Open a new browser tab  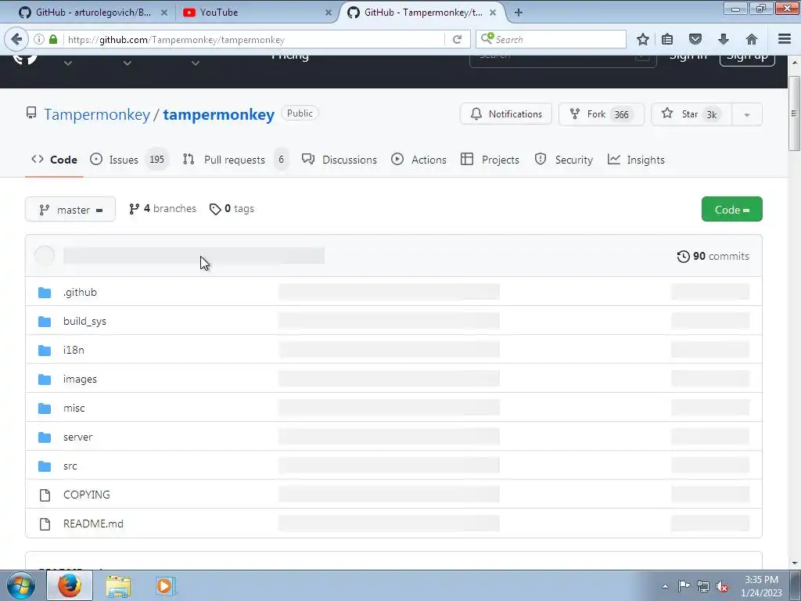(519, 13)
